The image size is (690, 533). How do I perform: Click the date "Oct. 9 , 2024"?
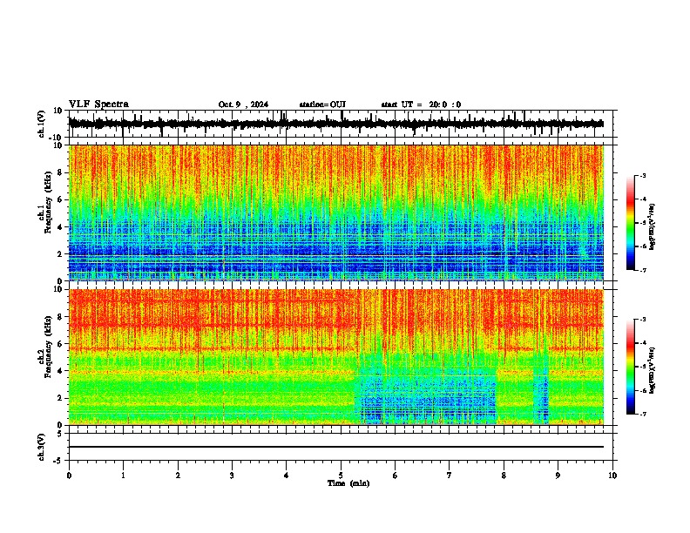point(243,105)
